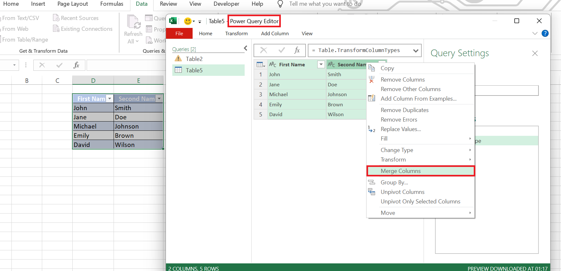Open First Name column filter dropdown in Power Query

tap(321, 64)
